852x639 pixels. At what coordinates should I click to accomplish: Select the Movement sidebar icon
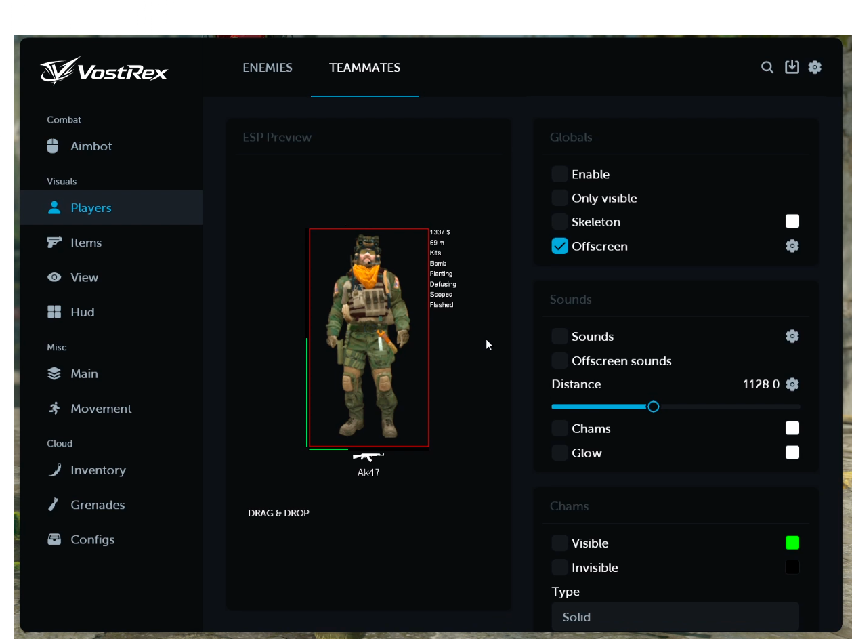click(54, 408)
